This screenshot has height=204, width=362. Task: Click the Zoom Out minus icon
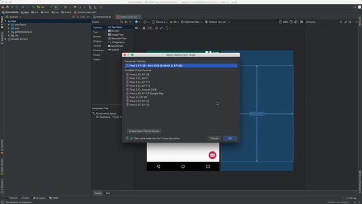[x=281, y=22]
